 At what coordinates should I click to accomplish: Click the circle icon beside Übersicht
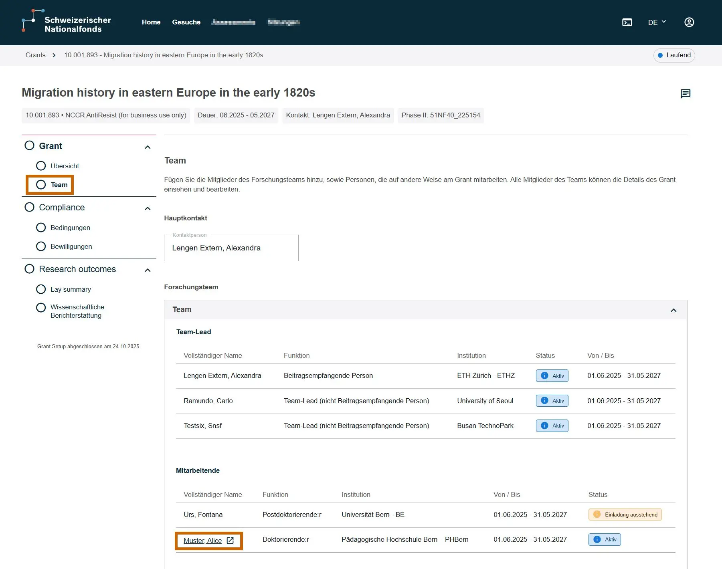coord(41,166)
